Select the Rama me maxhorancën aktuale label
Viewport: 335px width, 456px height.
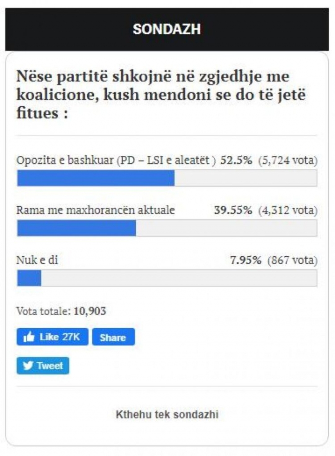click(95, 210)
